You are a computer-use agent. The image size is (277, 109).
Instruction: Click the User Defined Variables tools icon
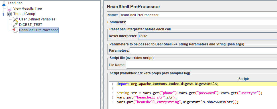[15, 19]
